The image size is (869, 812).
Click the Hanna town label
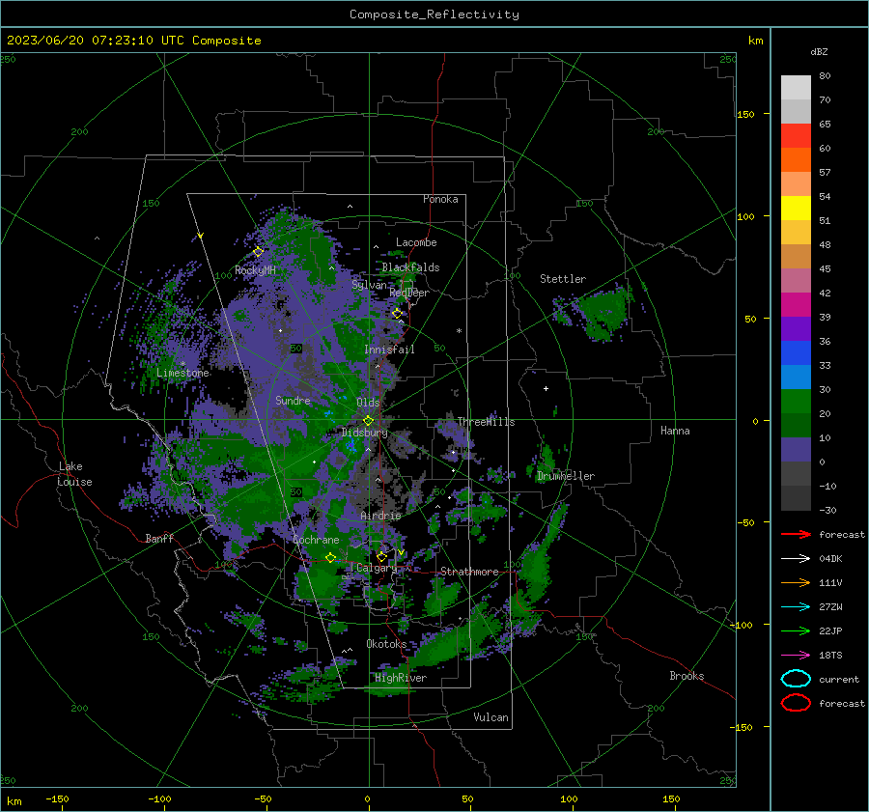coord(675,431)
